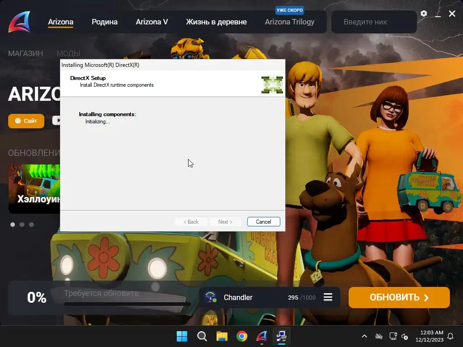Viewport: 463px width, 347px height.
Task: Click the УЖЕ СКОРО badge
Action: (290, 10)
